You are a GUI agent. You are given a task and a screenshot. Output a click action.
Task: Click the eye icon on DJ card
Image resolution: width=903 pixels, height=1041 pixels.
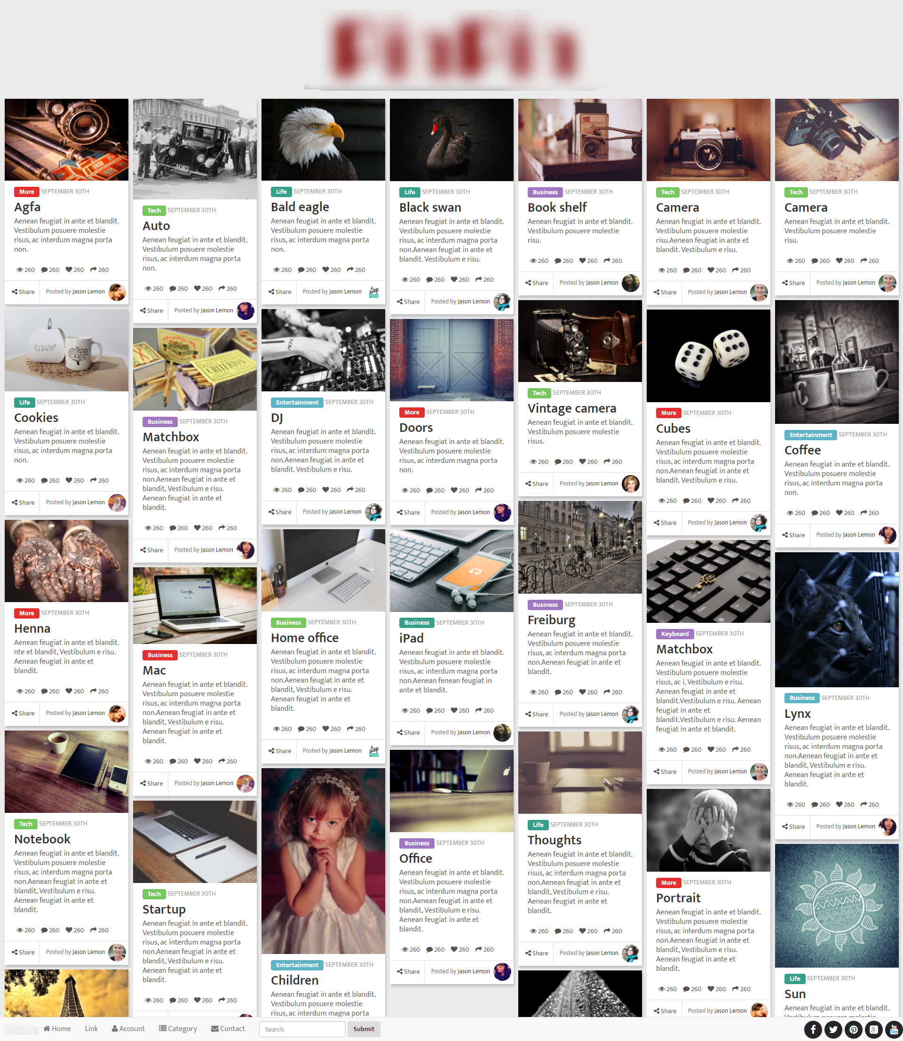pyautogui.click(x=276, y=490)
